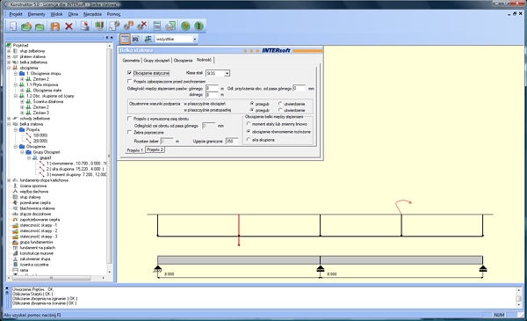The image size is (527, 321).
Task: Click the print preview icon
Action: pos(170,26)
